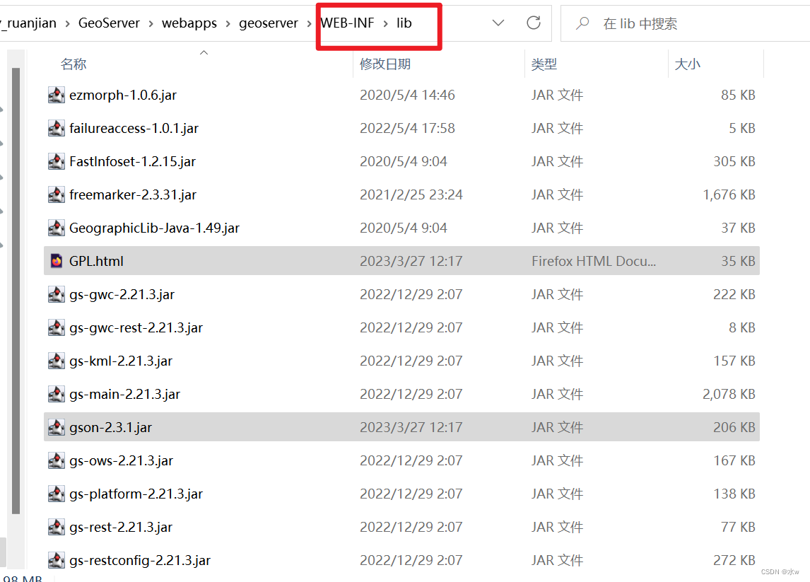Go to WEB-INF folder in breadcrumb
810x582 pixels.
coord(347,23)
